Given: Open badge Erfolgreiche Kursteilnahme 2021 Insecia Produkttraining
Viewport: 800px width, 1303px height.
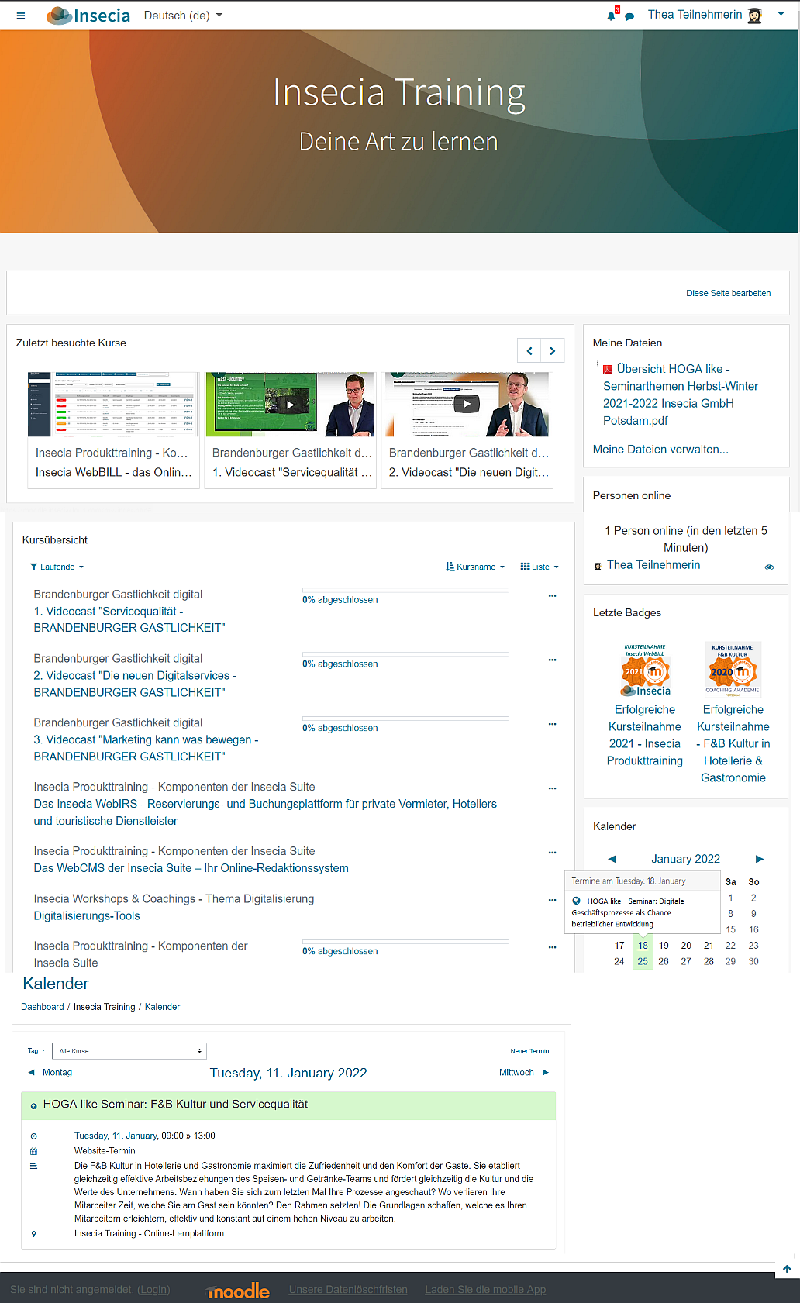Looking at the screenshot, I should coord(645,736).
